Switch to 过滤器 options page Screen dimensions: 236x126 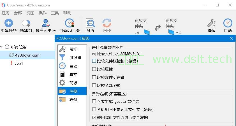click(x=75, y=57)
